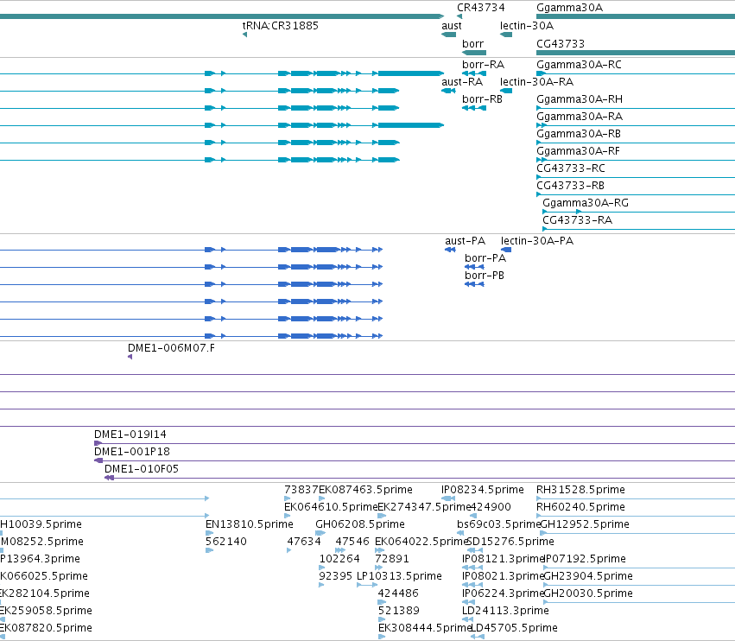Select the Ggamma30A-RG transcript label

click(585, 203)
